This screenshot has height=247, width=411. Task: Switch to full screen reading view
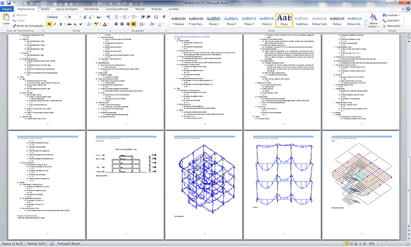click(351, 244)
